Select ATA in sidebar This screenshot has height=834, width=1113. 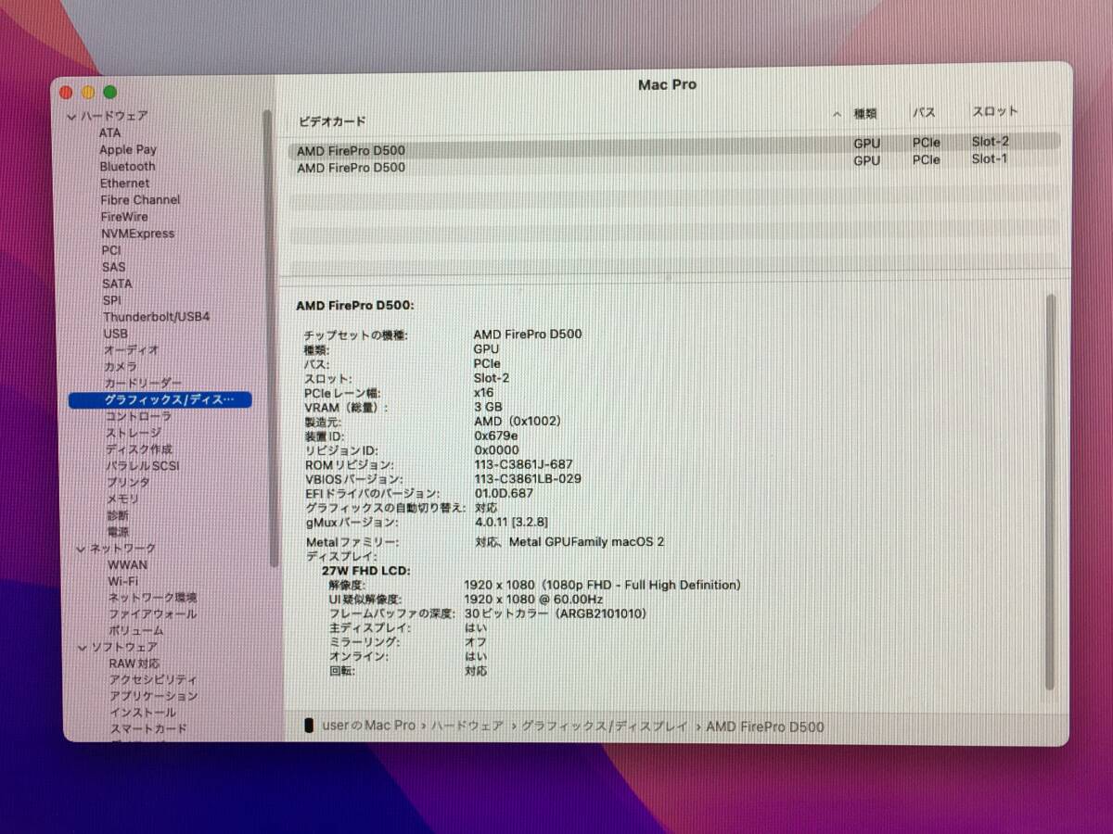coord(109,133)
